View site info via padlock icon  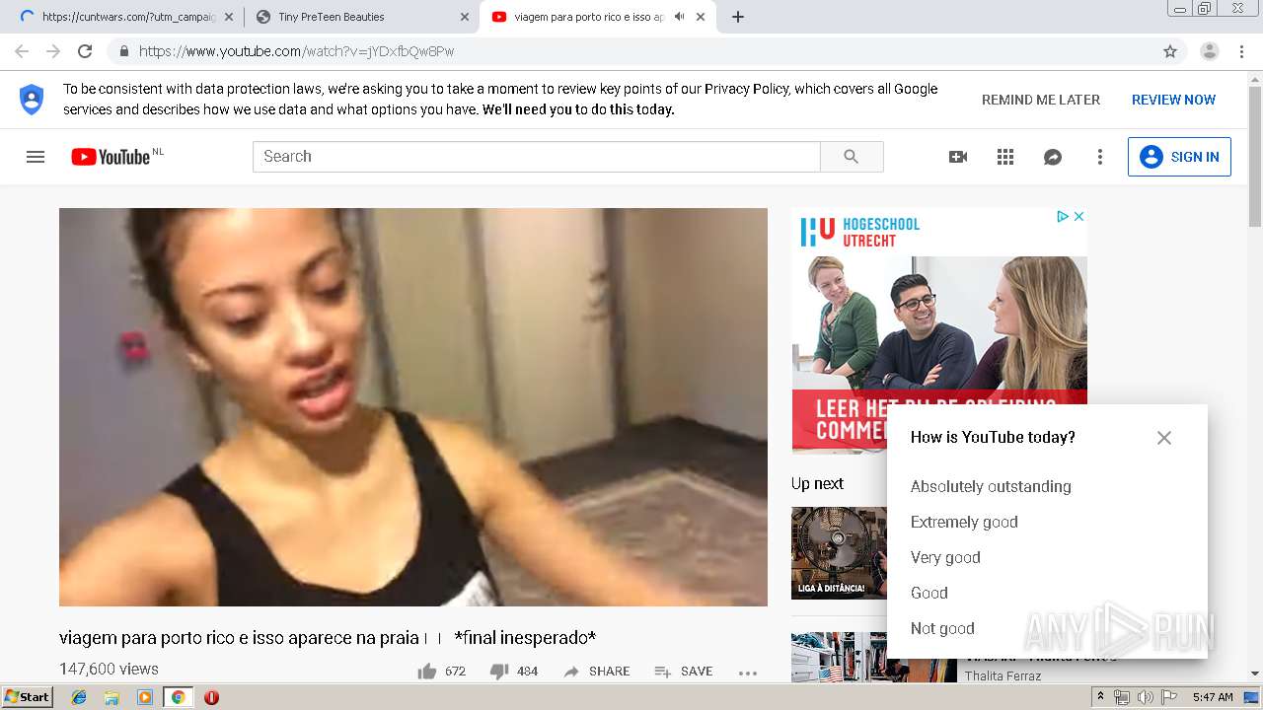point(123,51)
